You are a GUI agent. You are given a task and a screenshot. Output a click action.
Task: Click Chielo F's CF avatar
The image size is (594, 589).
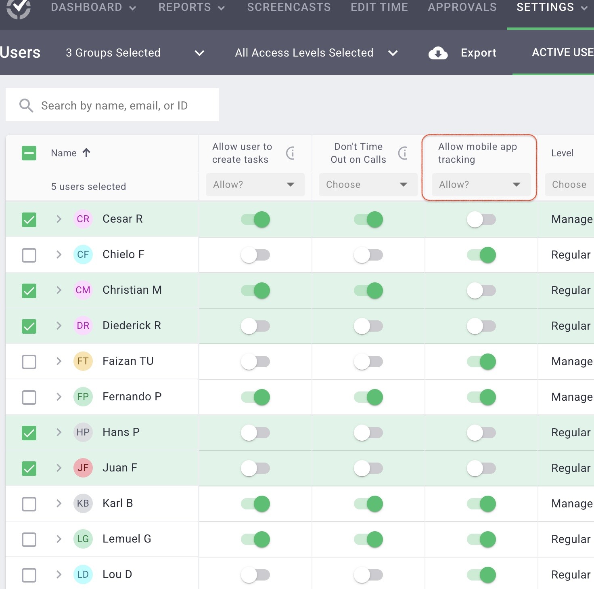click(x=83, y=255)
